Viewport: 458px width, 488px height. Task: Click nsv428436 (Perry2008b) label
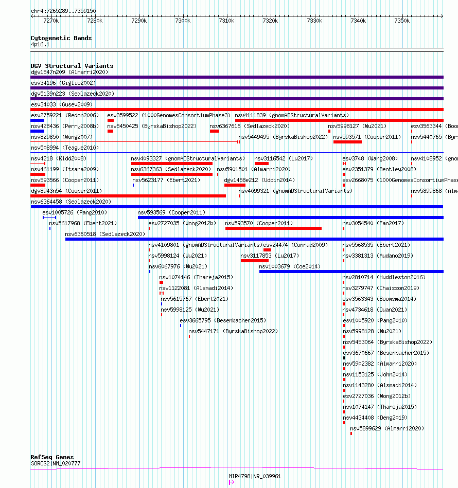[x=65, y=126]
